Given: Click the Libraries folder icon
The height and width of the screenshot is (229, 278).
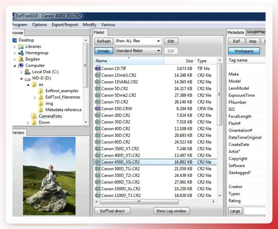Looking at the screenshot, I should tap(21, 47).
